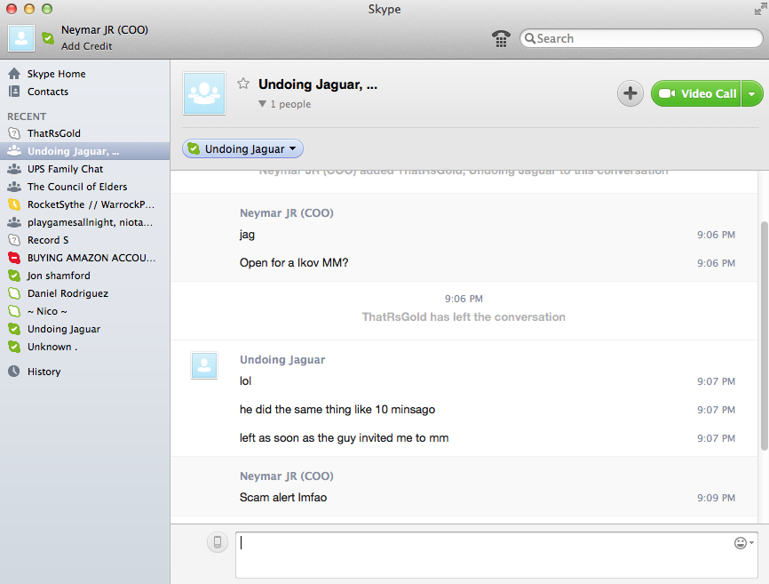
Task: Click the RECENT section header
Action: 27,116
